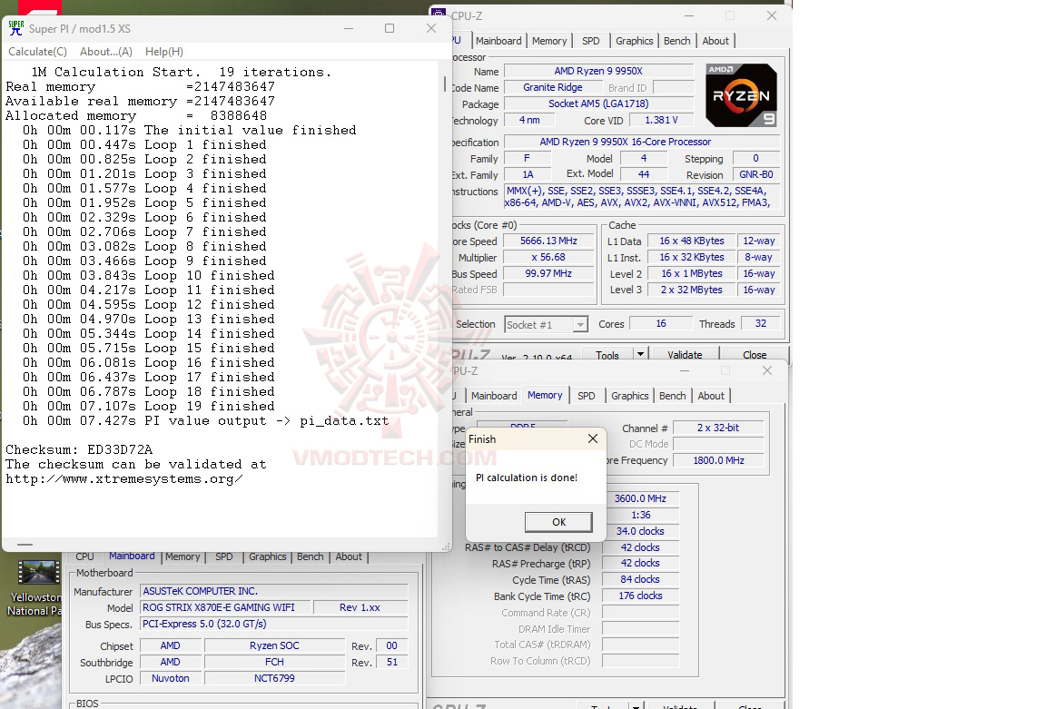Image resolution: width=1046 pixels, height=709 pixels.
Task: Select Mainboard tab in bottom-left CPU-Z window
Action: [132, 556]
